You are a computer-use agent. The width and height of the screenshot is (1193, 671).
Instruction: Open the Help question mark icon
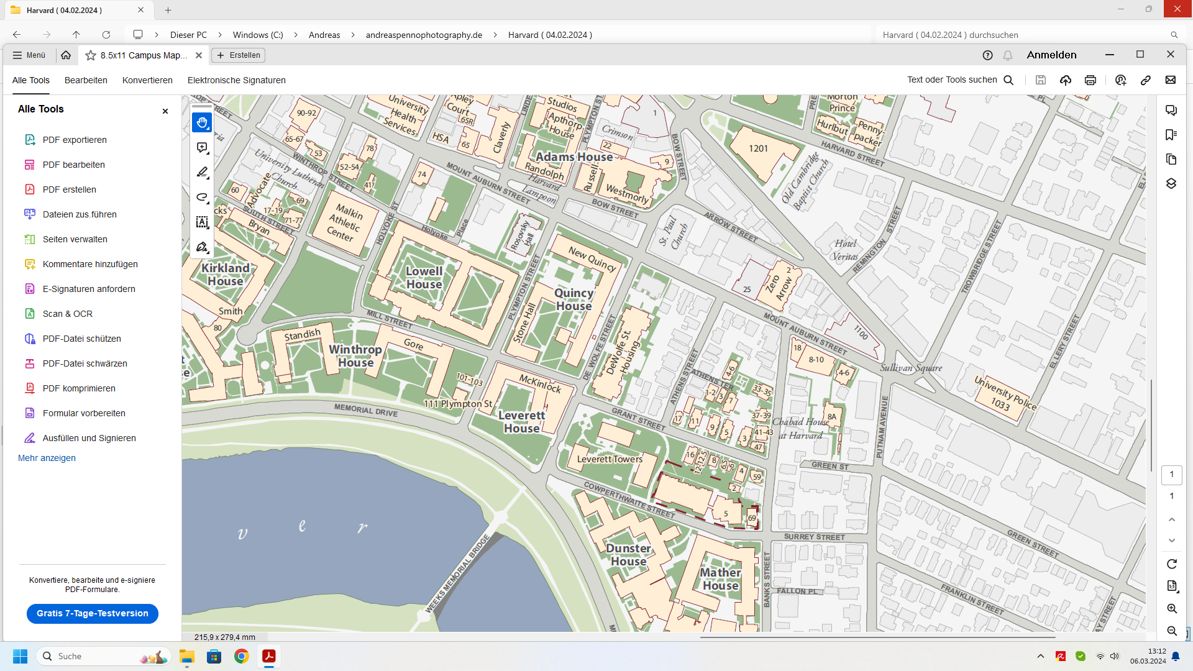987,55
